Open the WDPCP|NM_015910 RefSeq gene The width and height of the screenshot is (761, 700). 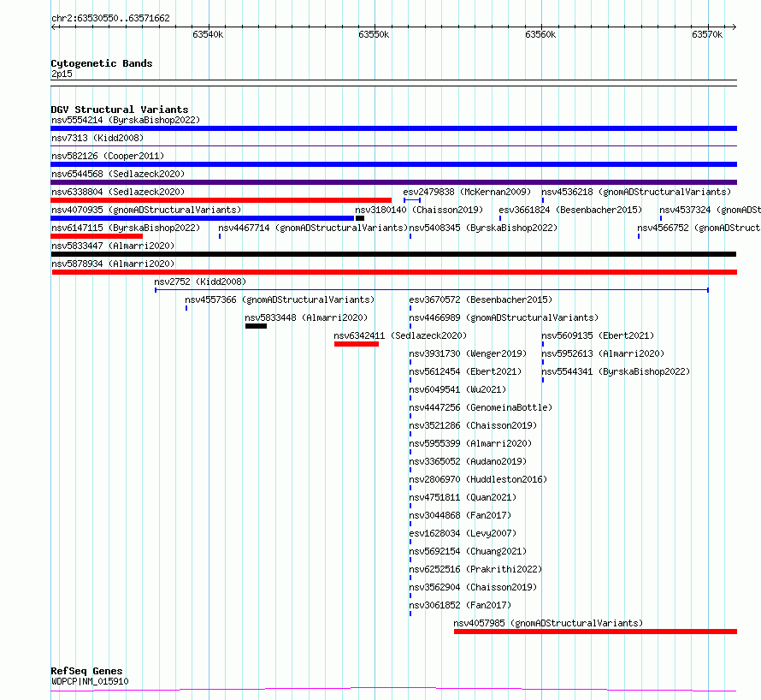click(90, 681)
